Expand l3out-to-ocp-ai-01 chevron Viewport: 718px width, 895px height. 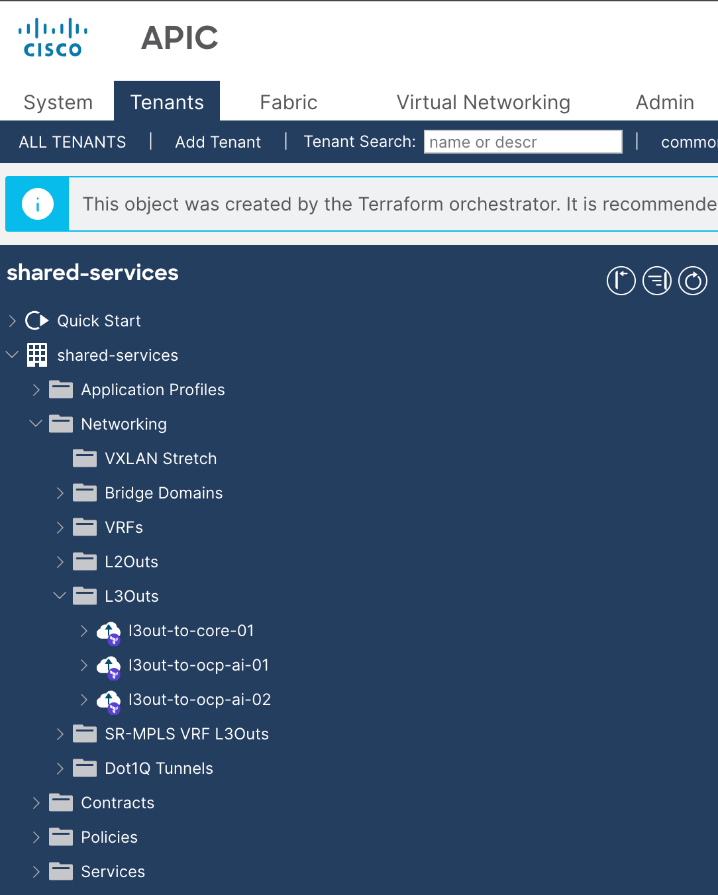point(84,665)
